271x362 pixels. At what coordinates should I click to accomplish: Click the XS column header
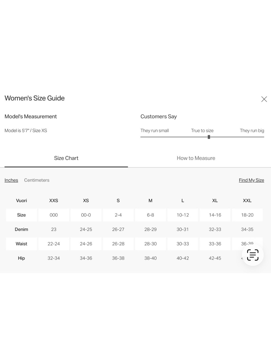86,200
